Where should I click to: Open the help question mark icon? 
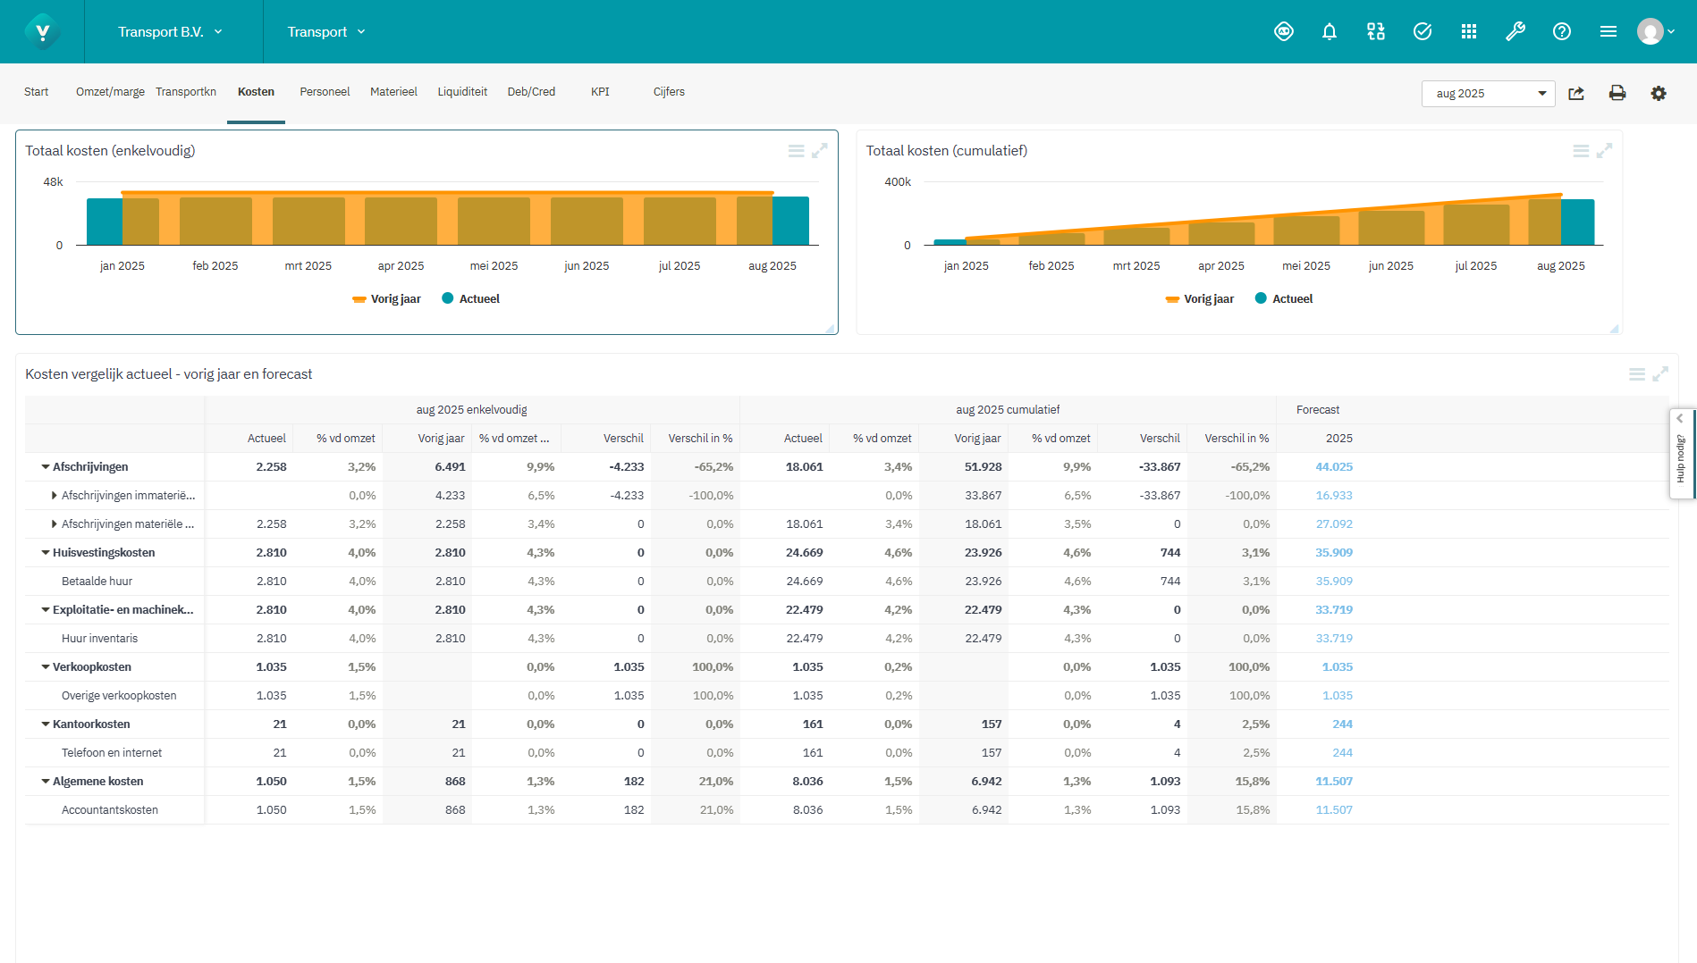[x=1562, y=31]
